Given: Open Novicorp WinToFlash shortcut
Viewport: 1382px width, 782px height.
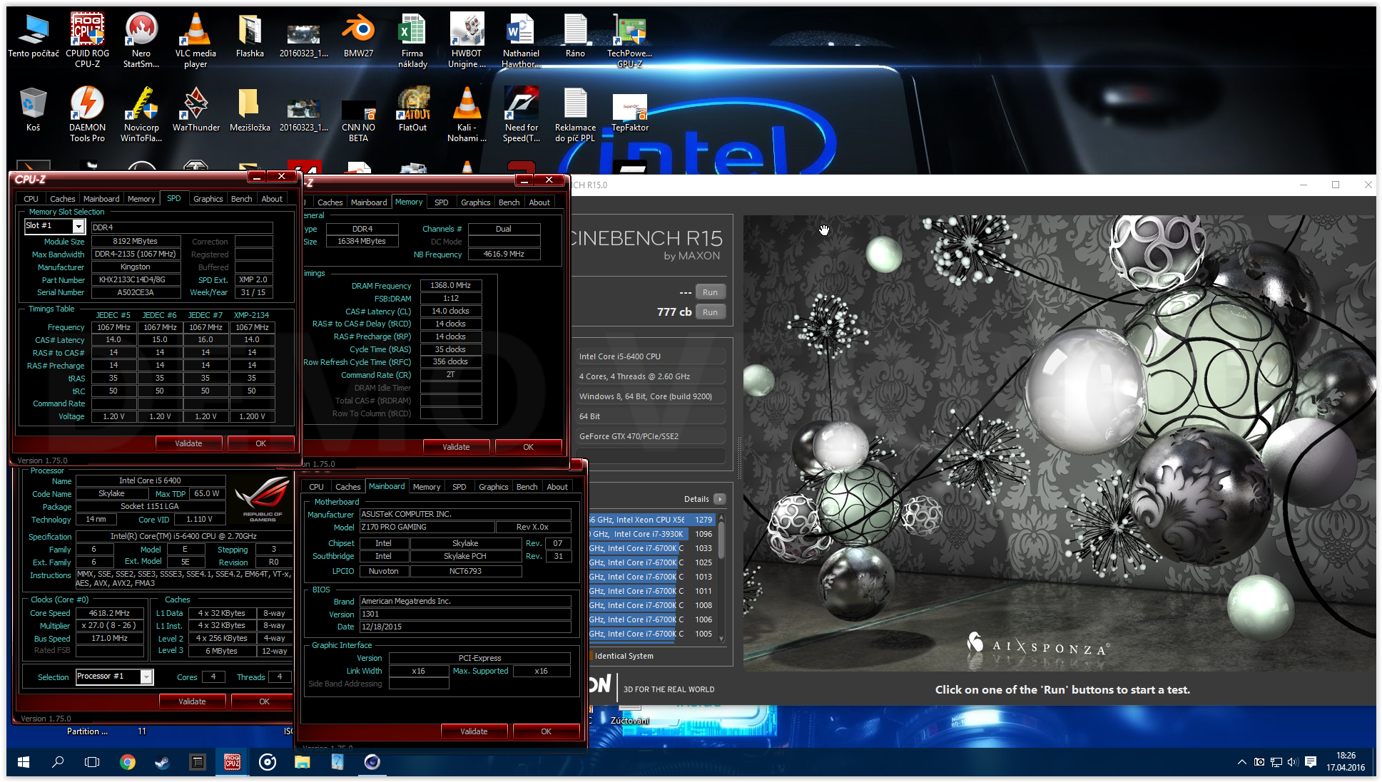Looking at the screenshot, I should pos(141,114).
